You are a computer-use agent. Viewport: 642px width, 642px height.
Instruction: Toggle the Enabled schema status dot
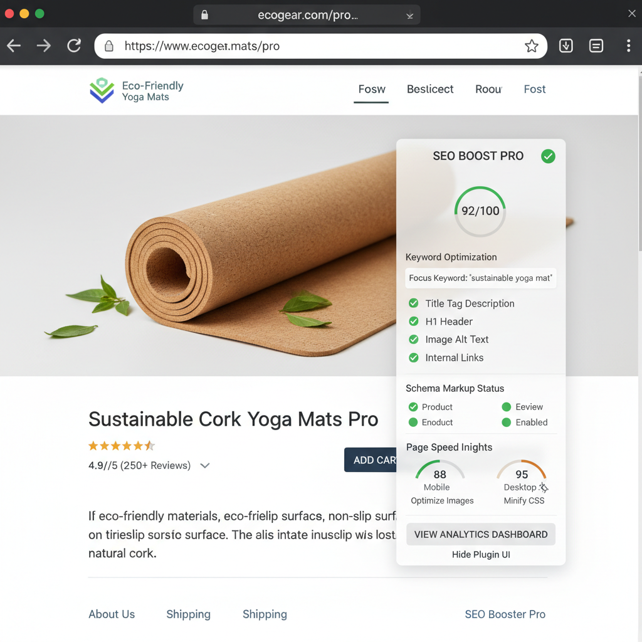507,422
